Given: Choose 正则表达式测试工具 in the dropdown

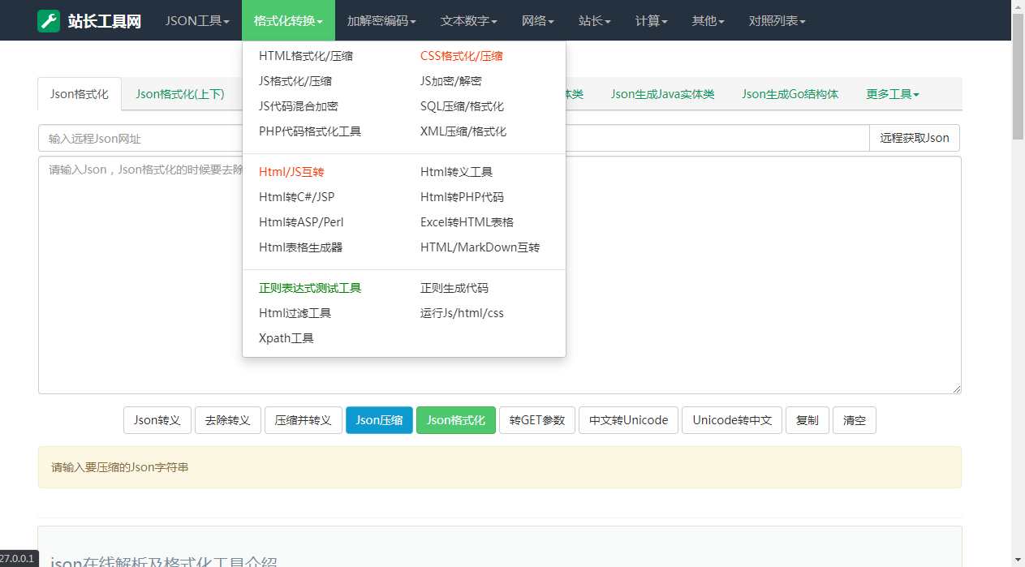Looking at the screenshot, I should click(308, 287).
